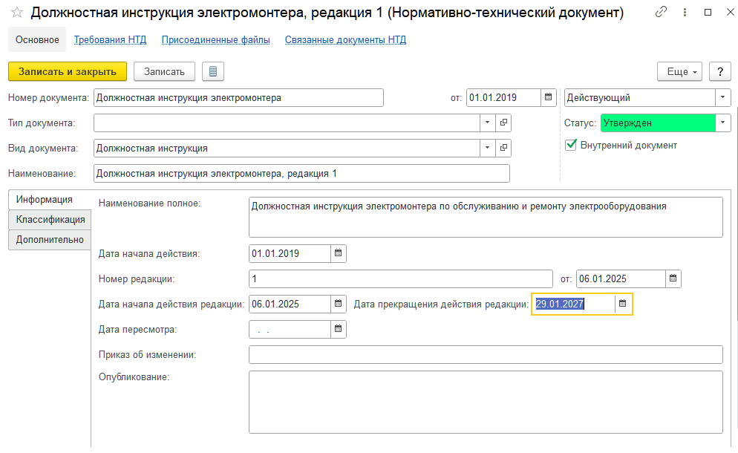
Task: Open calendar for edition date 06.01.2025 beside Номер редакции
Action: coord(673,278)
